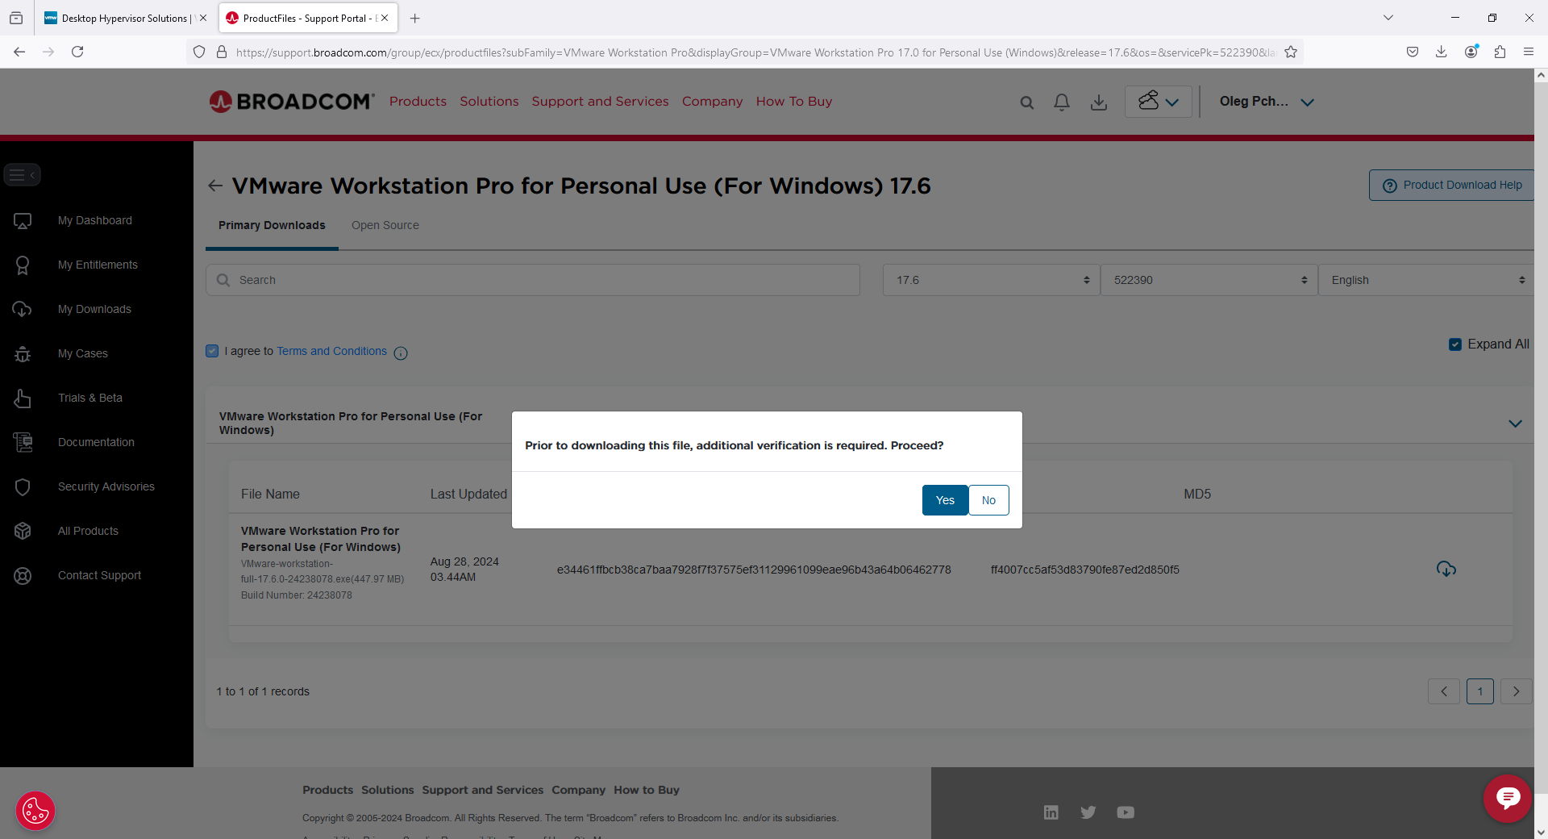1548x839 pixels.
Task: Open Broadcom Twitter page icon
Action: 1088,812
